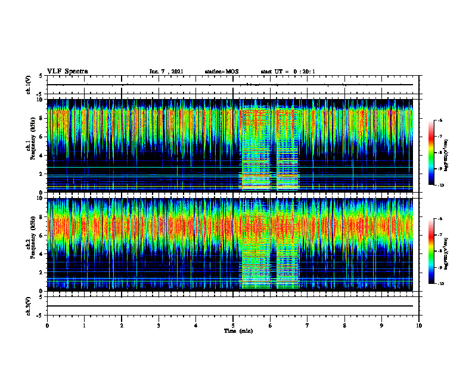
Task: Click the ch.1 colorbar log(PSD) label
Action: [446, 156]
